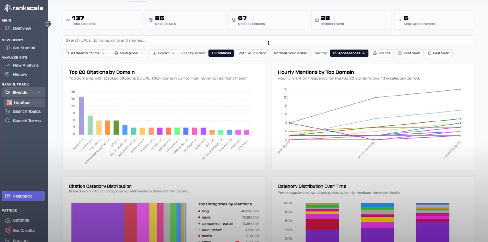Click the Citation Category Distribution heading
This screenshot has width=488, height=242.
coord(100,186)
